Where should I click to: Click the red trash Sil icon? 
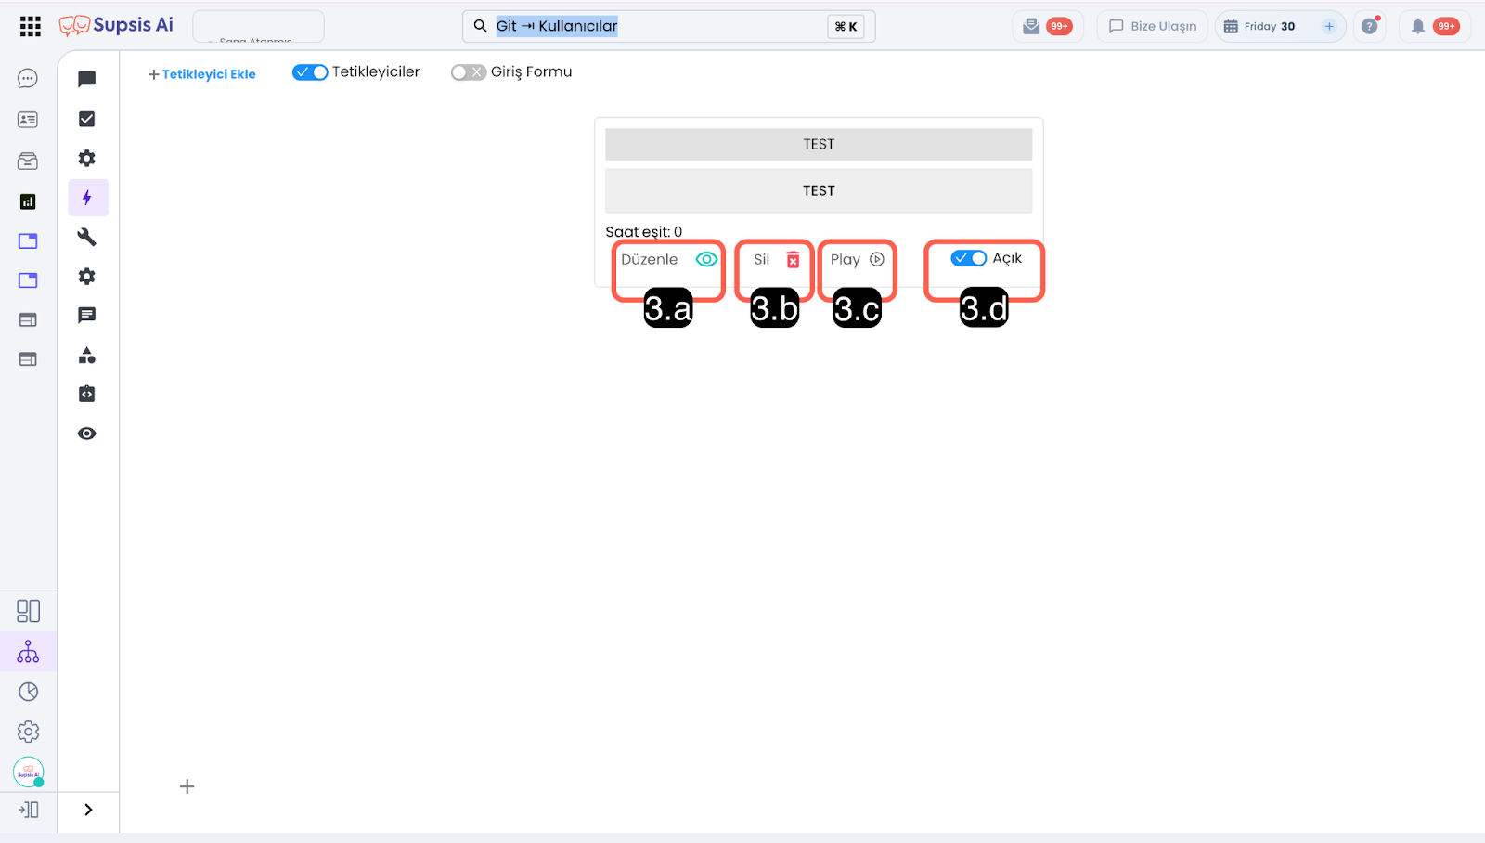[x=793, y=260]
